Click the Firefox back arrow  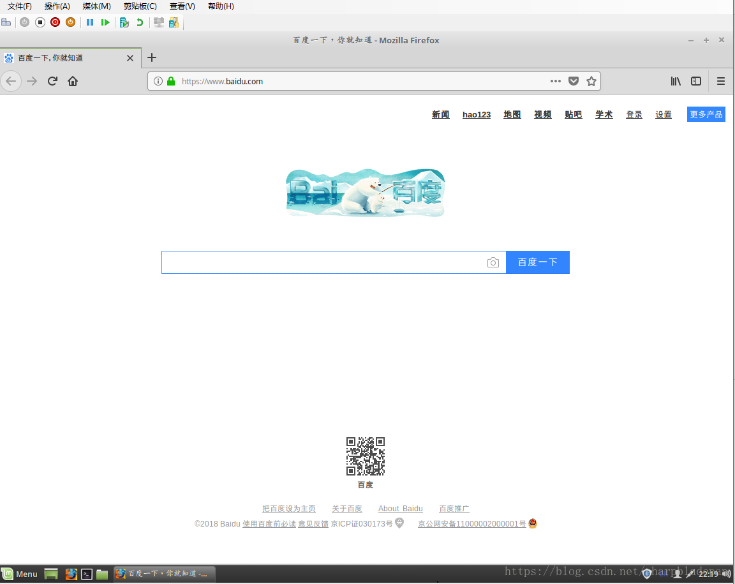click(11, 81)
